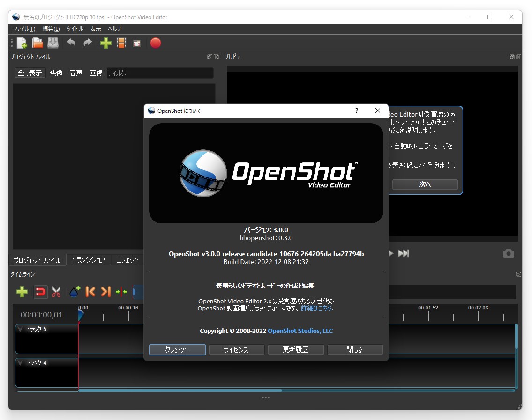Image resolution: width=532 pixels, height=420 pixels.
Task: Click inside the フィルター search field
Action: point(159,73)
